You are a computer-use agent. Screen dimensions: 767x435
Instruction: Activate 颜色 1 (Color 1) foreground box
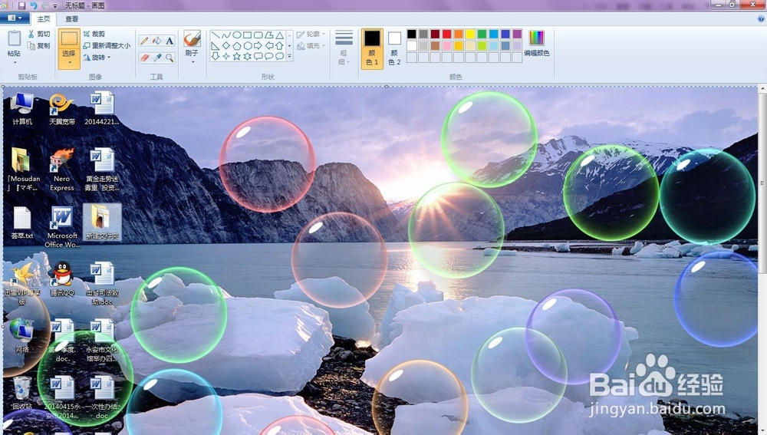(x=372, y=48)
